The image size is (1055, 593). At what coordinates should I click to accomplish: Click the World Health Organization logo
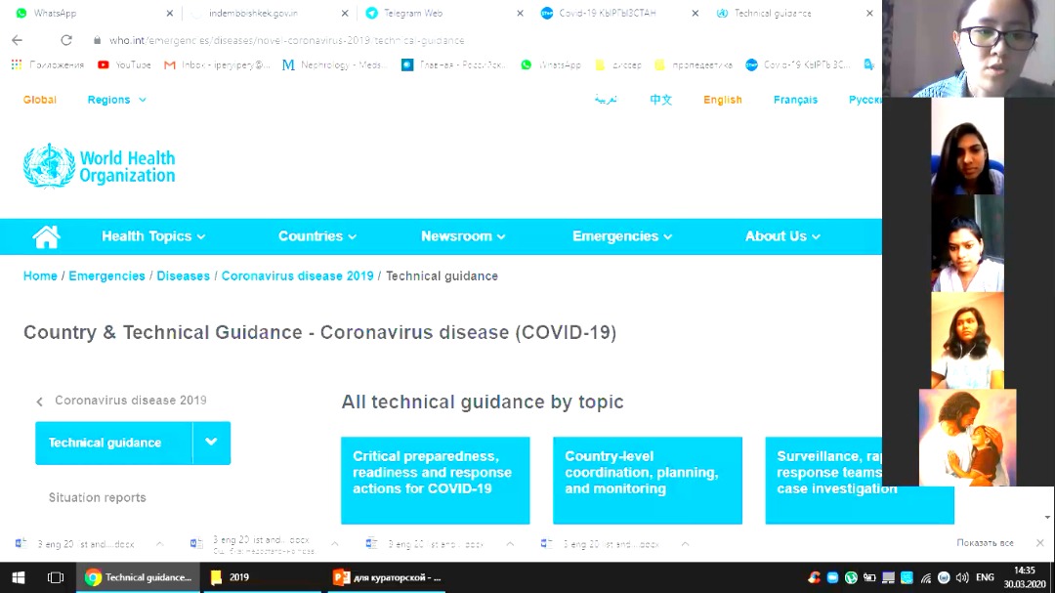[100, 166]
